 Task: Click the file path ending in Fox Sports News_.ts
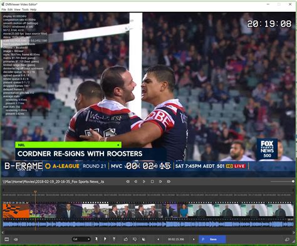53,182
